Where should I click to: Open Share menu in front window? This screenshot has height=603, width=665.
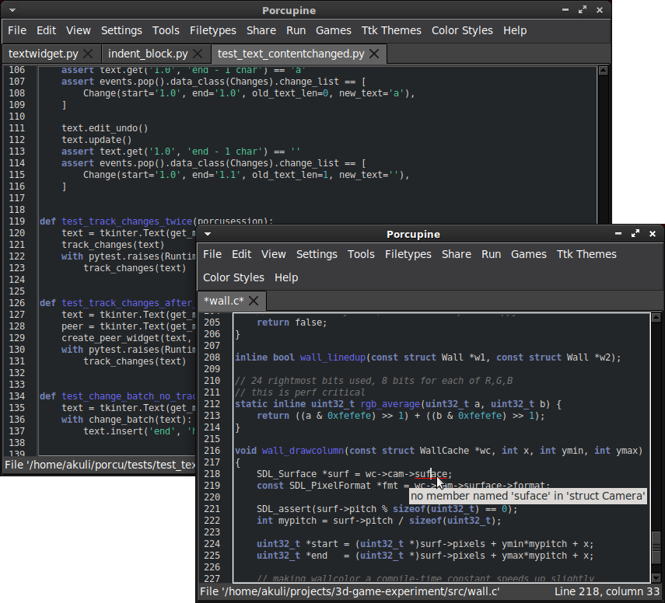457,254
